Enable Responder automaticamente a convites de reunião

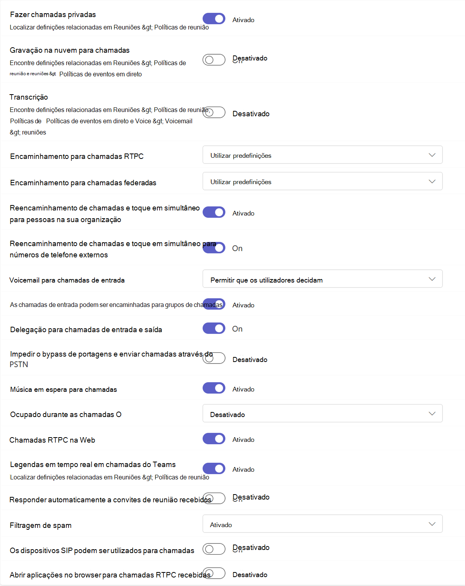click(x=214, y=498)
